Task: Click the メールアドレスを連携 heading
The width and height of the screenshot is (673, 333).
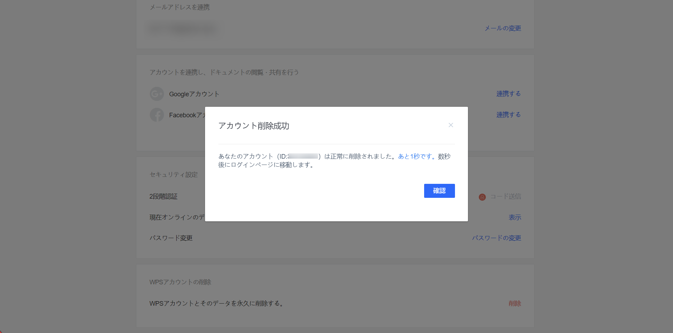Action: pyautogui.click(x=180, y=7)
